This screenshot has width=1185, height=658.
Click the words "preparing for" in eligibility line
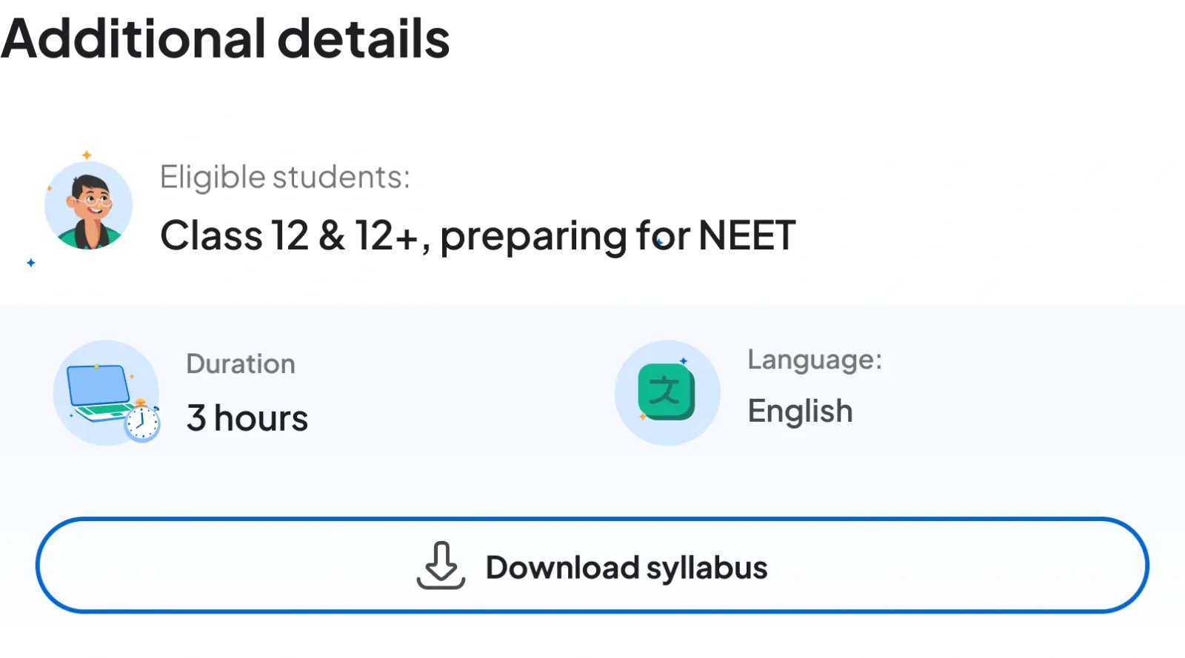564,236
